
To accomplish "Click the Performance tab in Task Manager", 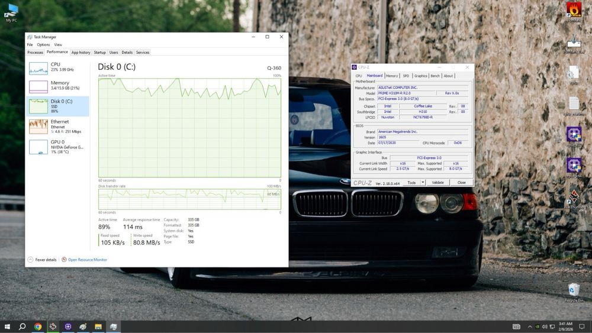I will (x=57, y=52).
